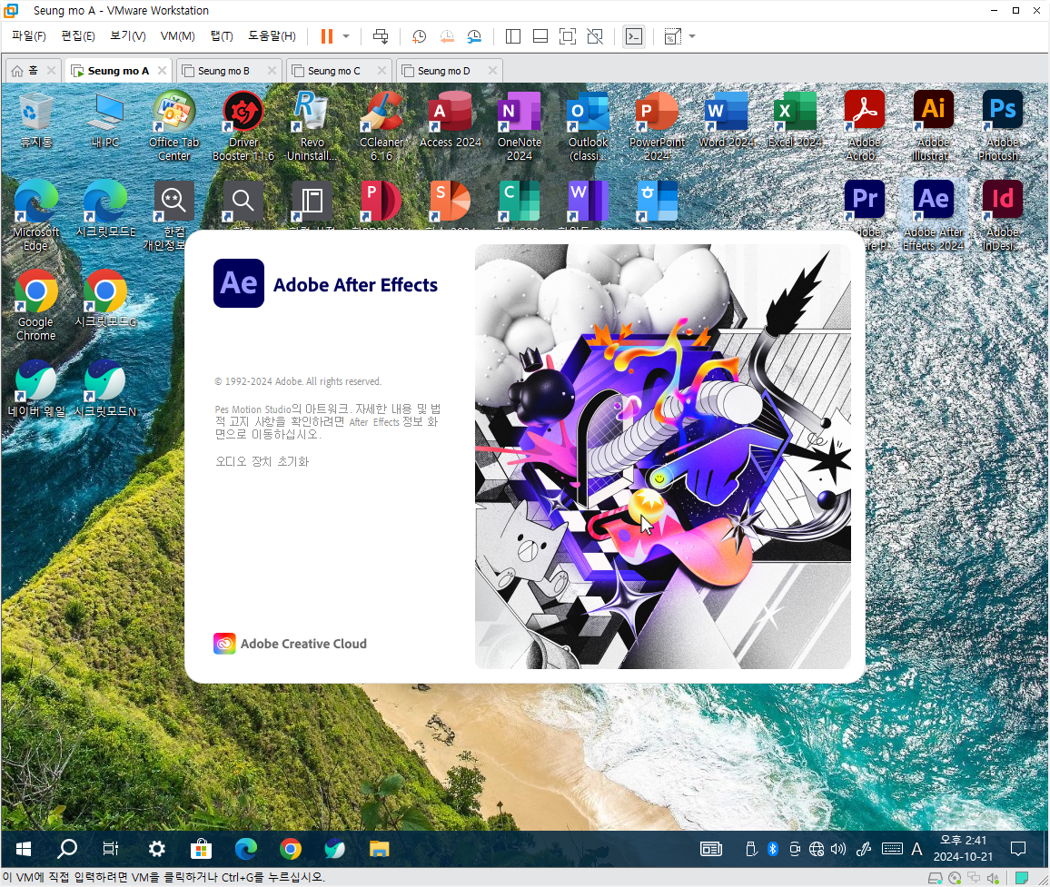The width and height of the screenshot is (1050, 887).
Task: Open the snapshot manager icon
Action: click(x=474, y=36)
